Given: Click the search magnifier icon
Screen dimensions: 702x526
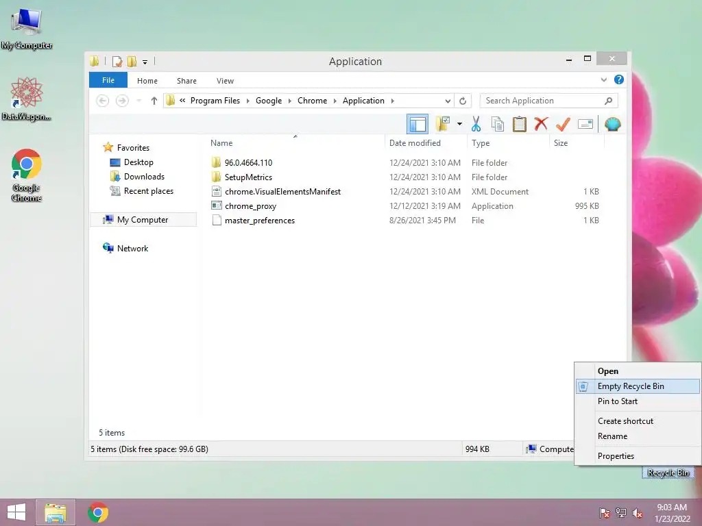Looking at the screenshot, I should pyautogui.click(x=609, y=101).
